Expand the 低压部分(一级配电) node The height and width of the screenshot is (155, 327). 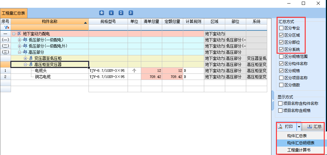pyautogui.click(x=20, y=40)
